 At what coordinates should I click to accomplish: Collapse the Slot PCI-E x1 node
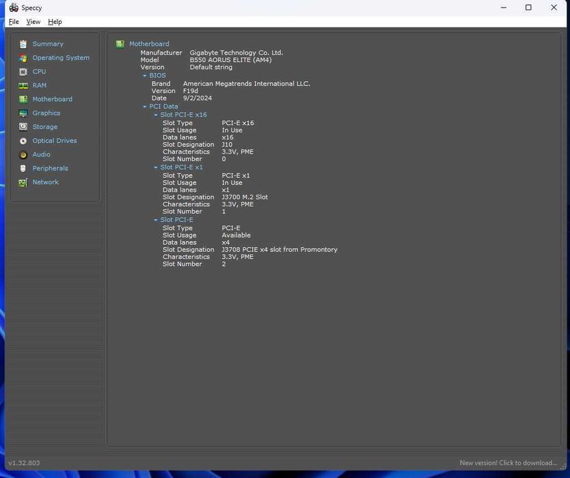point(156,167)
